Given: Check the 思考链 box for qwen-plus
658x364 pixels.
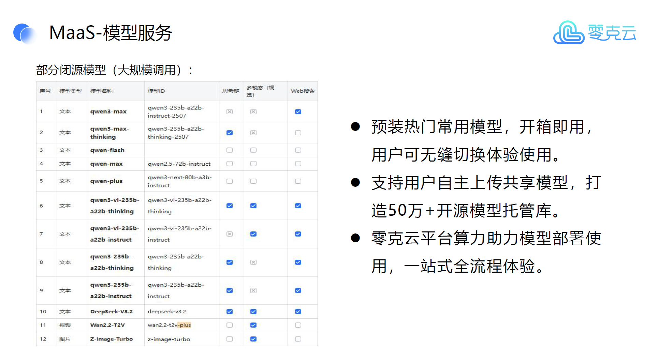Looking at the screenshot, I should click(x=230, y=181).
